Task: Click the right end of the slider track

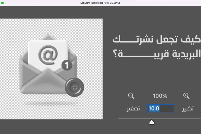Action: click(x=199, y=118)
